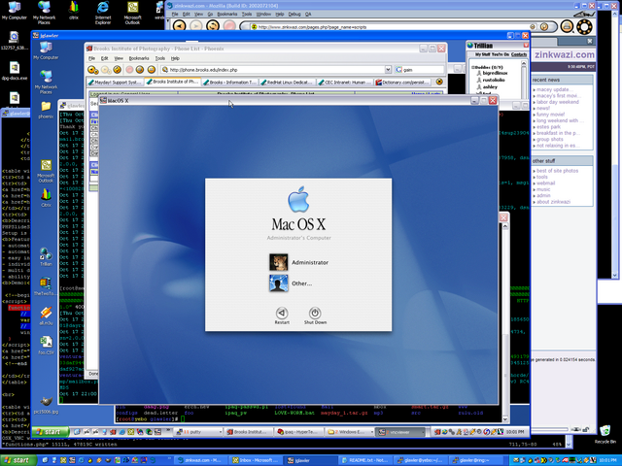
Task: Open the Window menu in Mozilla
Action: pos(263,14)
